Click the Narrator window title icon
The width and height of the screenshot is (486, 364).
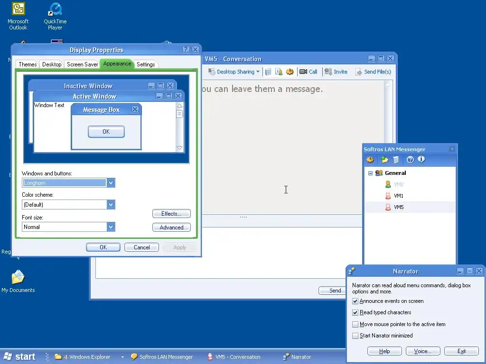click(352, 271)
